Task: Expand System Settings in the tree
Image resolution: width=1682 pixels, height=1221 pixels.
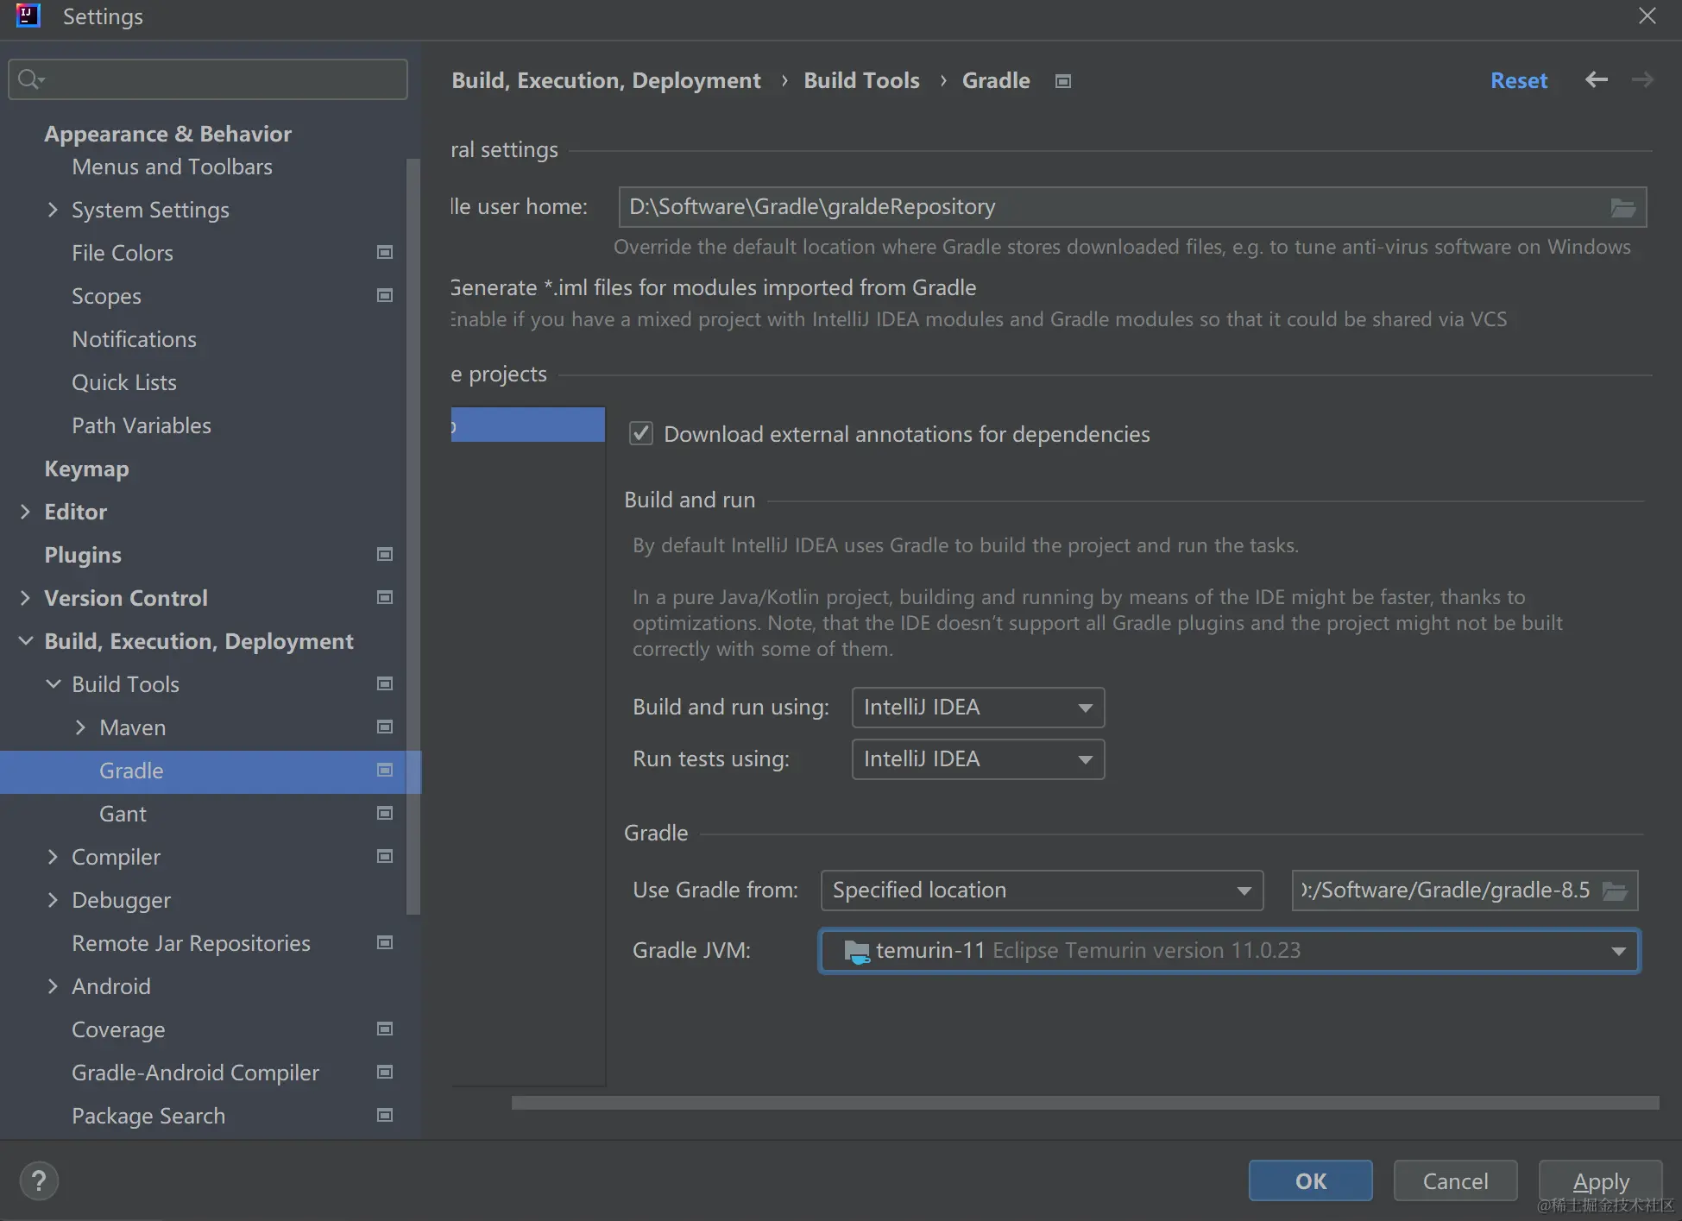Action: click(53, 210)
